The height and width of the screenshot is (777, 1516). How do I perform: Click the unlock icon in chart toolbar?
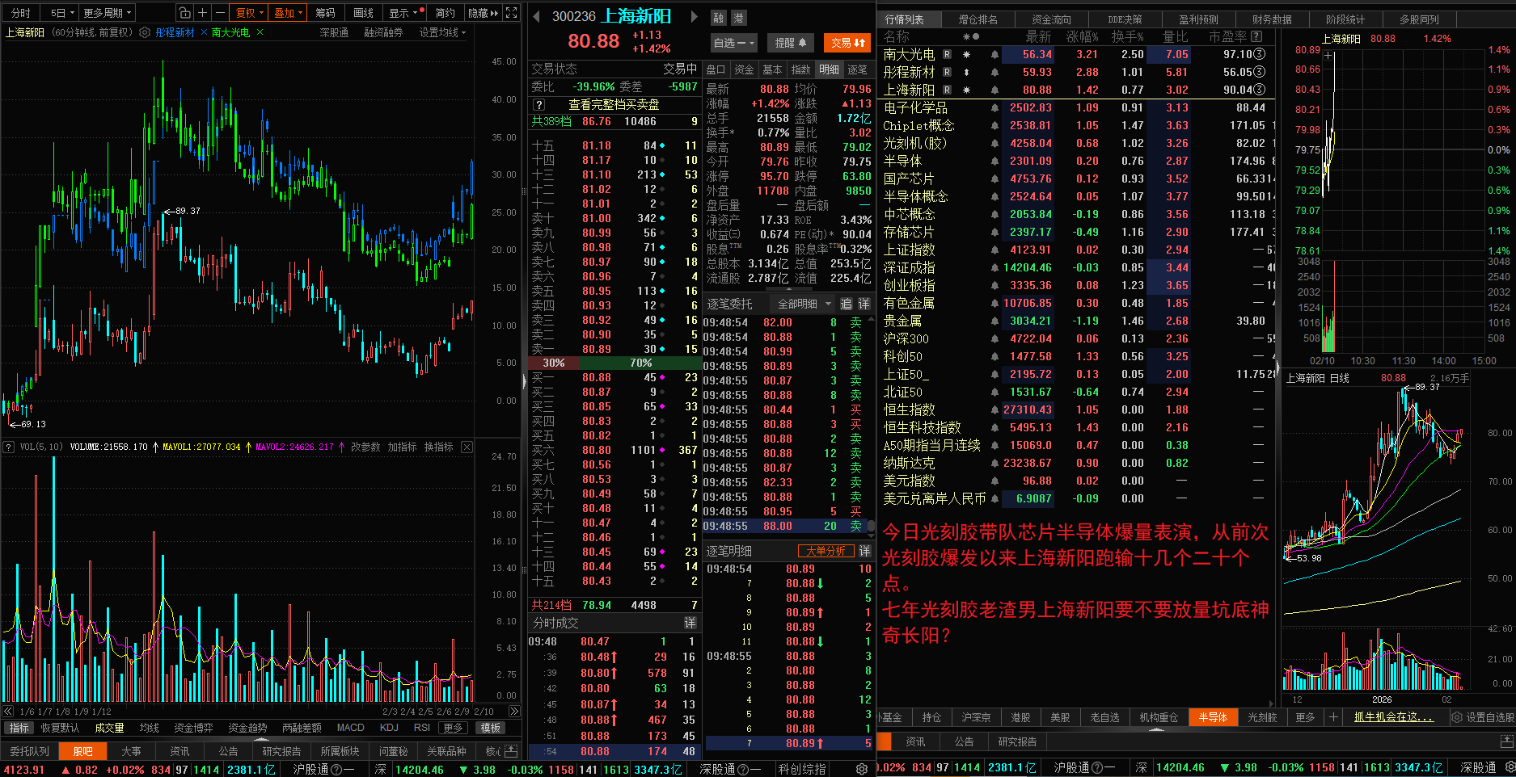(x=185, y=13)
